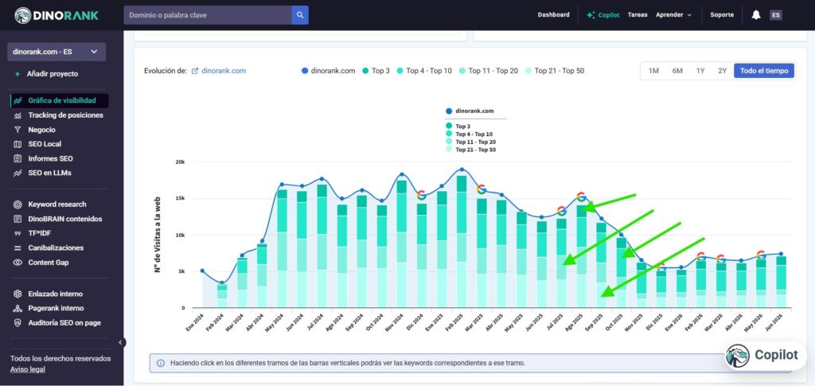This screenshot has height=386, width=815.
Task: Click the May 2024 bar
Action: tap(282, 249)
